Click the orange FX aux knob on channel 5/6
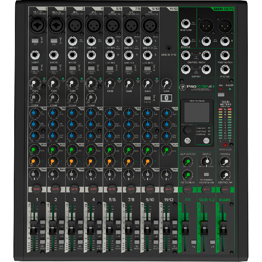Image resolution: width=262 pixels, height=262 pixels. [x=110, y=162]
